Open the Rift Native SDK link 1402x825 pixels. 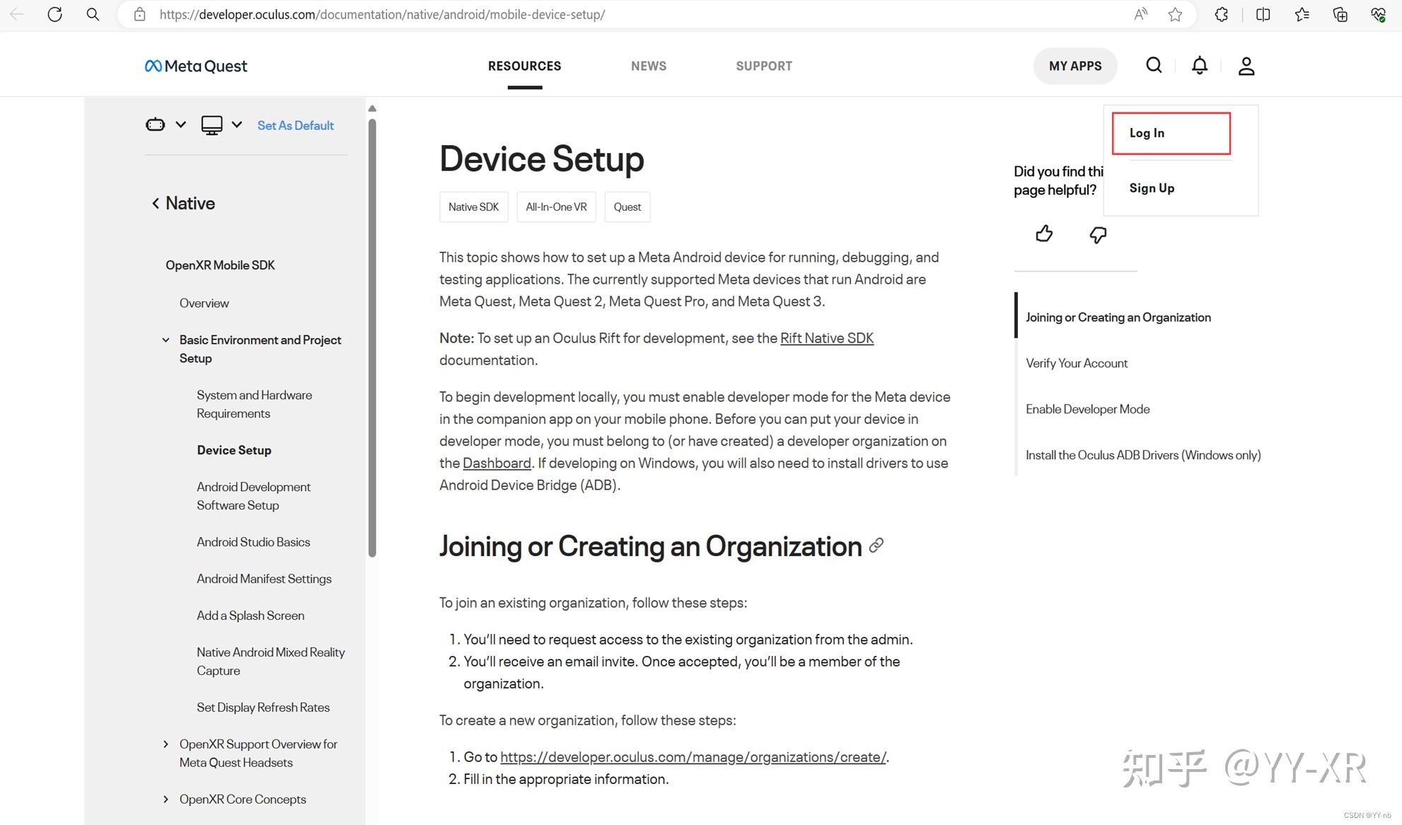coord(826,338)
